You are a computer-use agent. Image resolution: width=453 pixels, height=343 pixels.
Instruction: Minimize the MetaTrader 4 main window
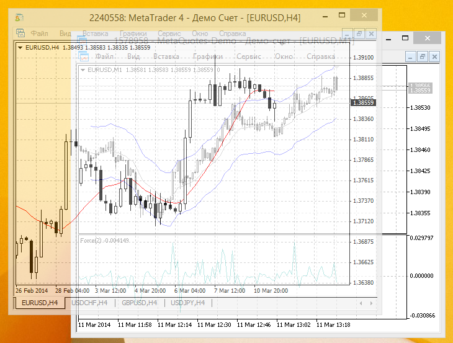coord(325,16)
